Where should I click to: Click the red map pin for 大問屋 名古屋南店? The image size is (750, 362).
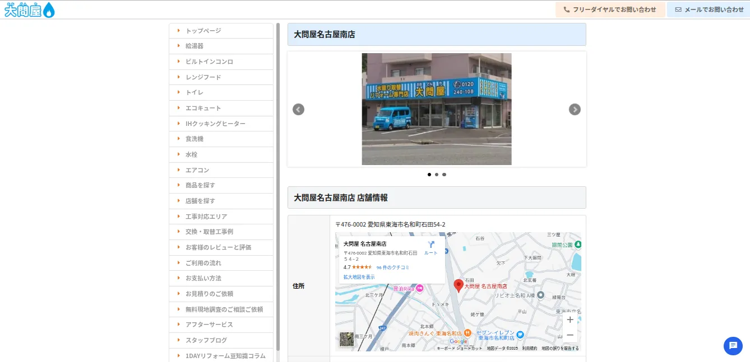click(459, 285)
